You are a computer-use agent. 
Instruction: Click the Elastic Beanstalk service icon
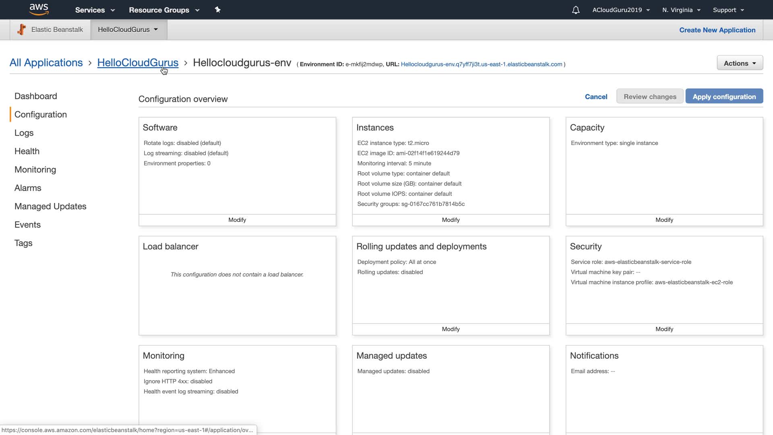coord(22,29)
